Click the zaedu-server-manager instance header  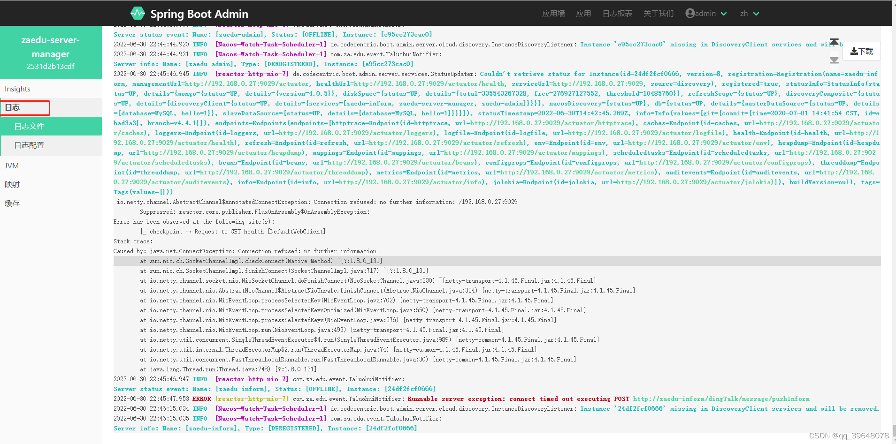coord(51,53)
